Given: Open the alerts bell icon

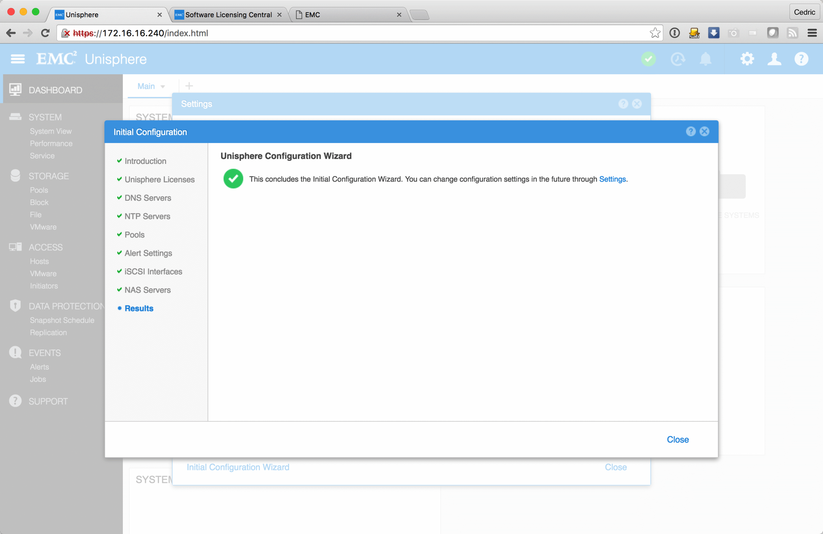Looking at the screenshot, I should pyautogui.click(x=705, y=59).
